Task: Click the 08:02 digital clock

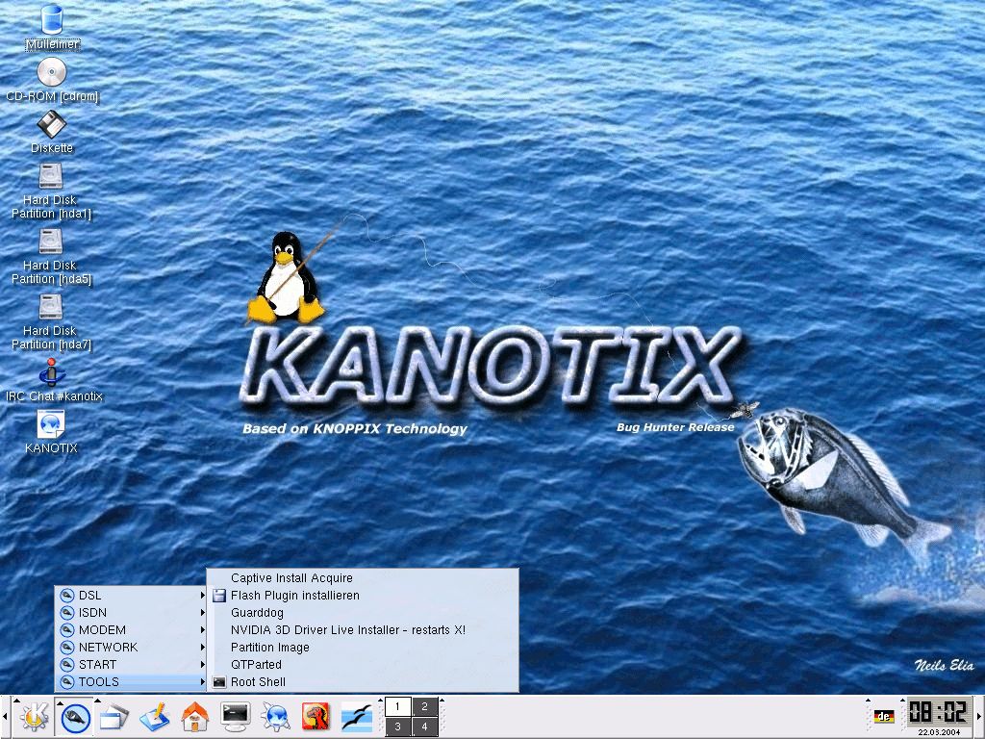Action: 939,712
